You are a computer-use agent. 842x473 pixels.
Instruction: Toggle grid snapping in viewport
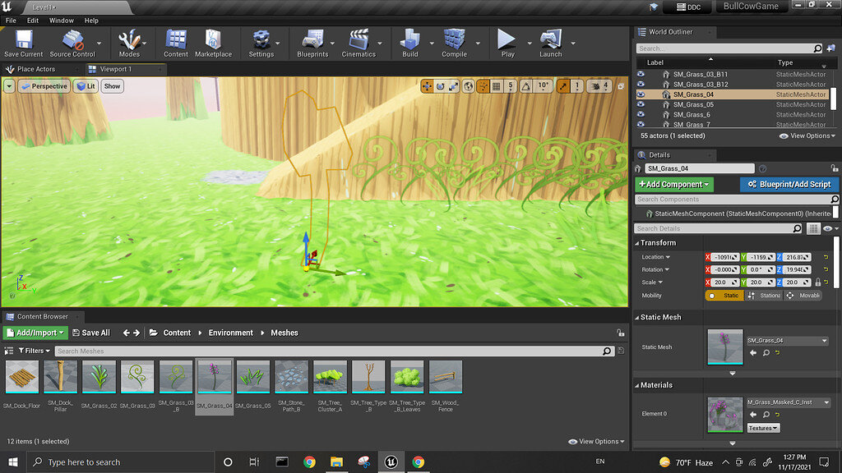pos(497,85)
